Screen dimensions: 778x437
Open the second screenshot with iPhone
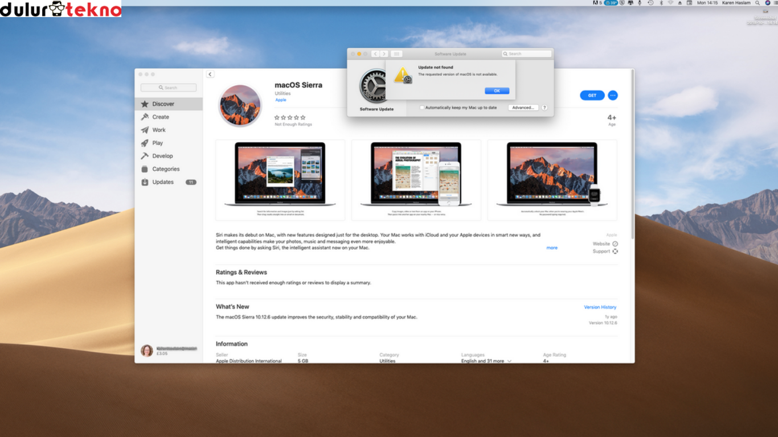tap(416, 180)
